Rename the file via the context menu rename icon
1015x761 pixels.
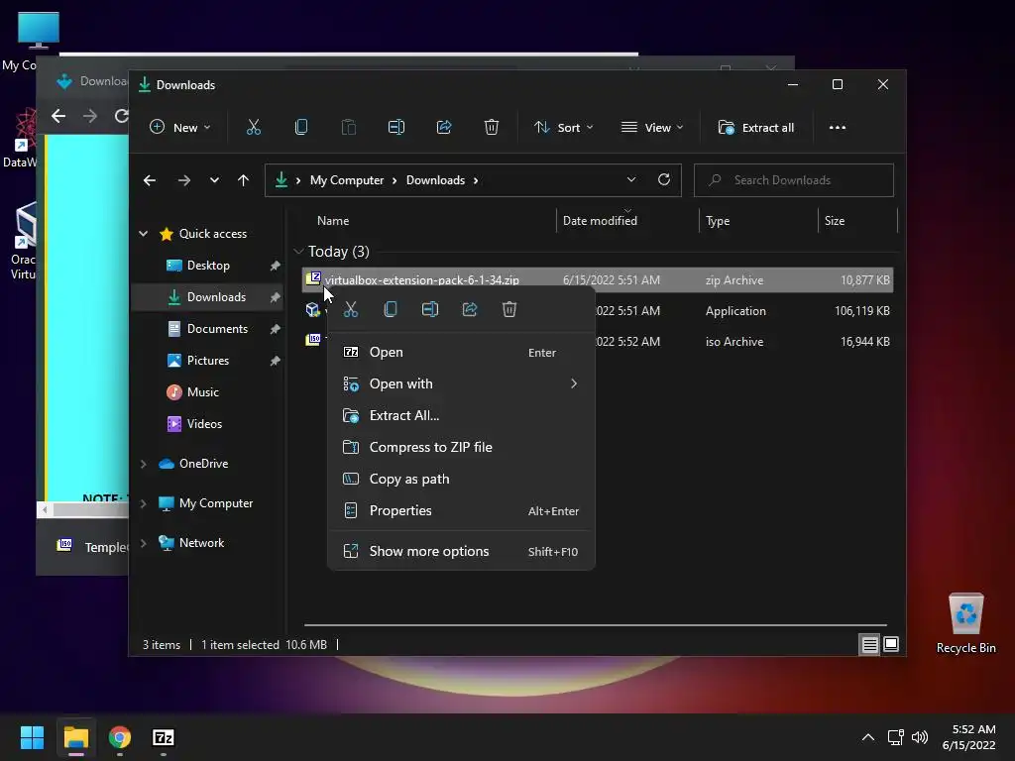click(x=430, y=309)
